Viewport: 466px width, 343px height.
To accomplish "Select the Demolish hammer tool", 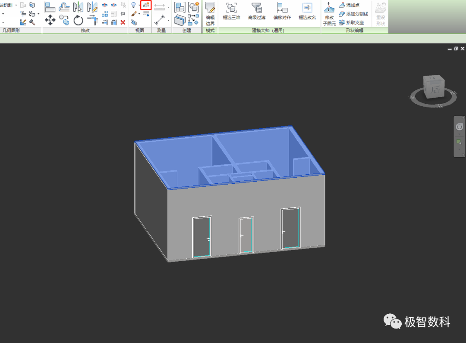I will point(32,22).
